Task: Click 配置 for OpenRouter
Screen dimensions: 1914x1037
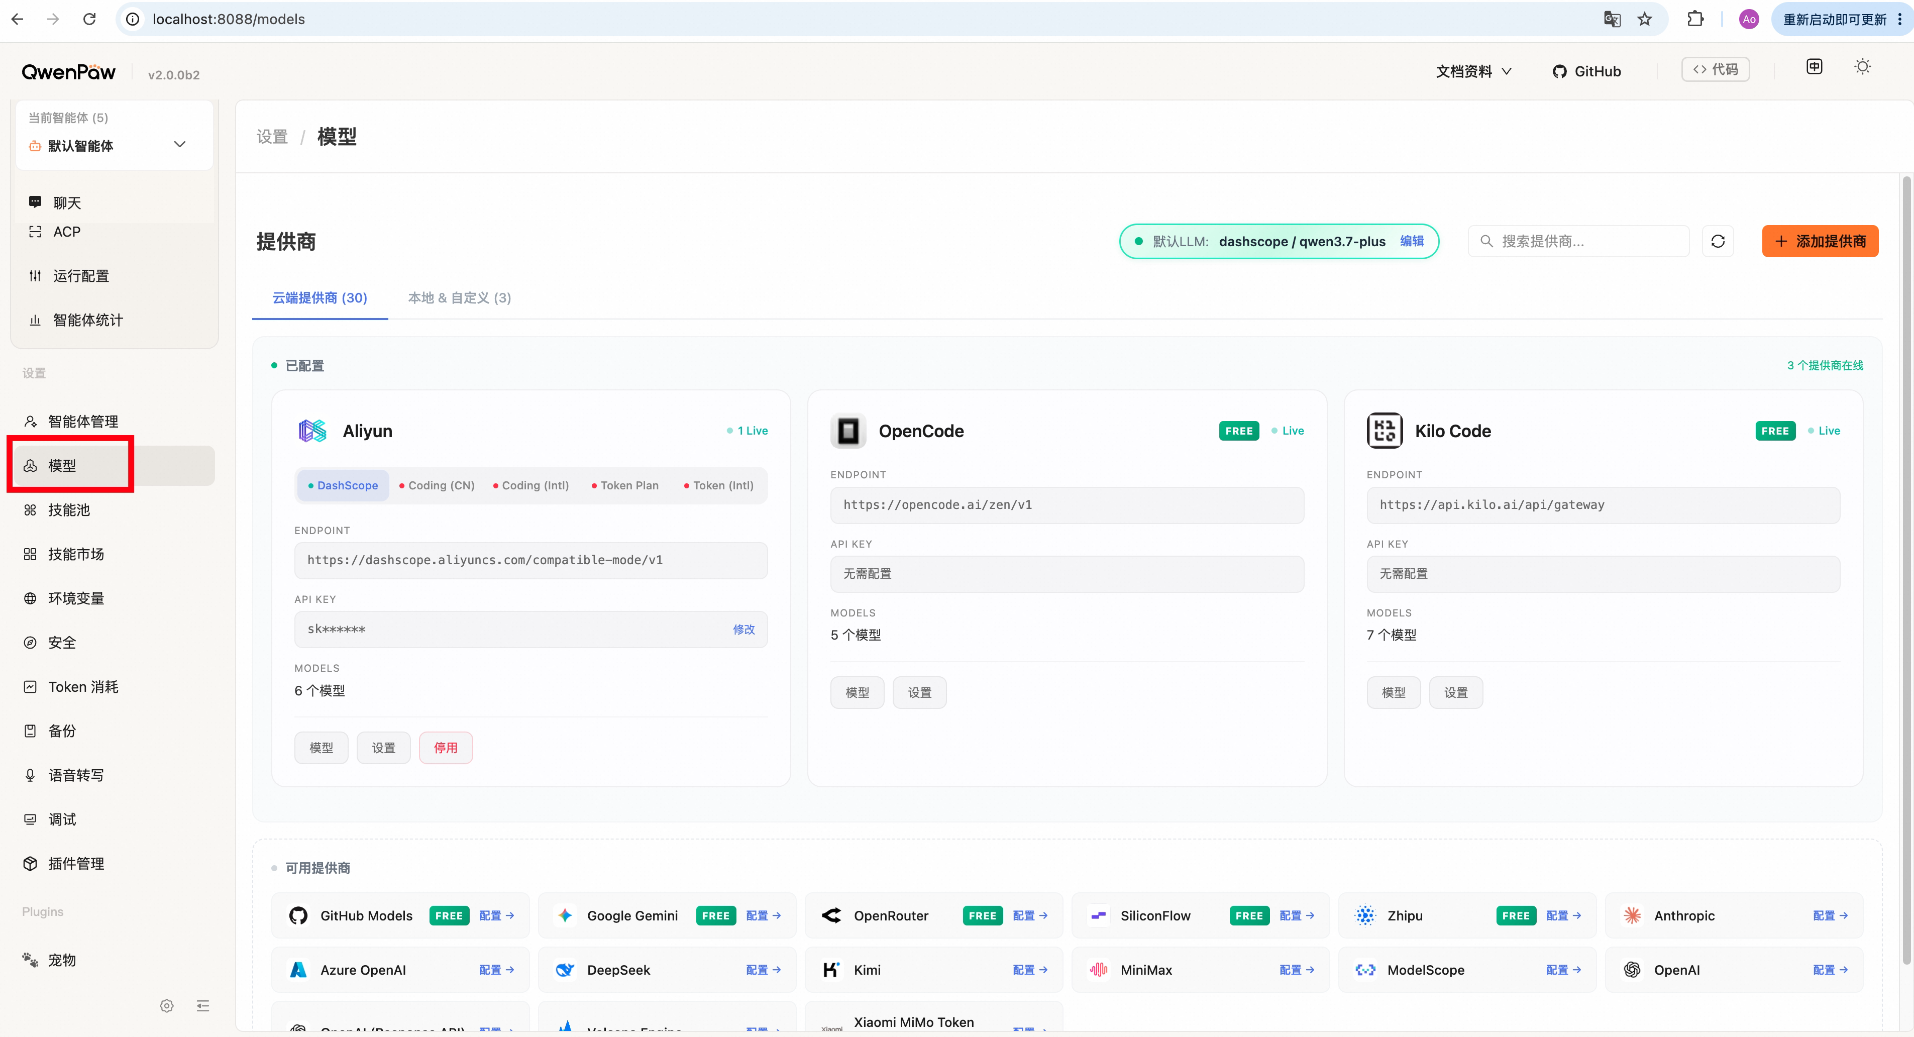Action: [1030, 916]
